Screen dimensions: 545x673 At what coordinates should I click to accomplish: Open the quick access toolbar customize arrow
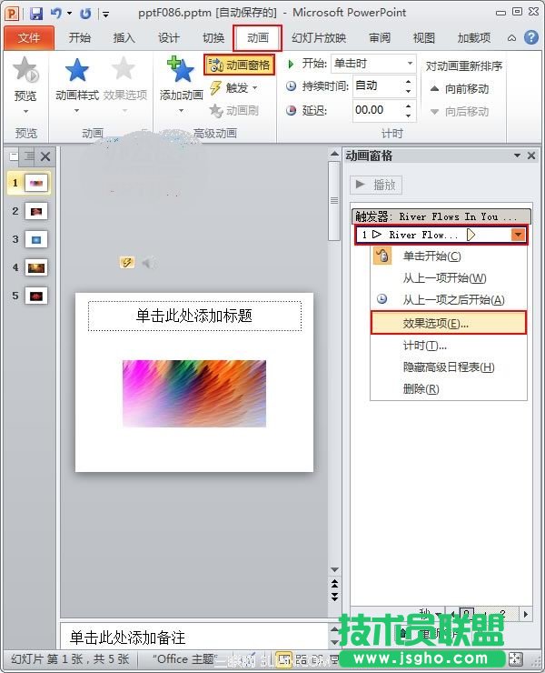click(106, 15)
